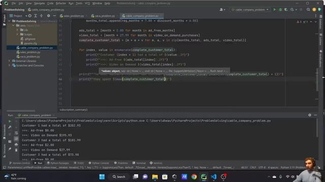Open the Refactor menu

coord(61,4)
